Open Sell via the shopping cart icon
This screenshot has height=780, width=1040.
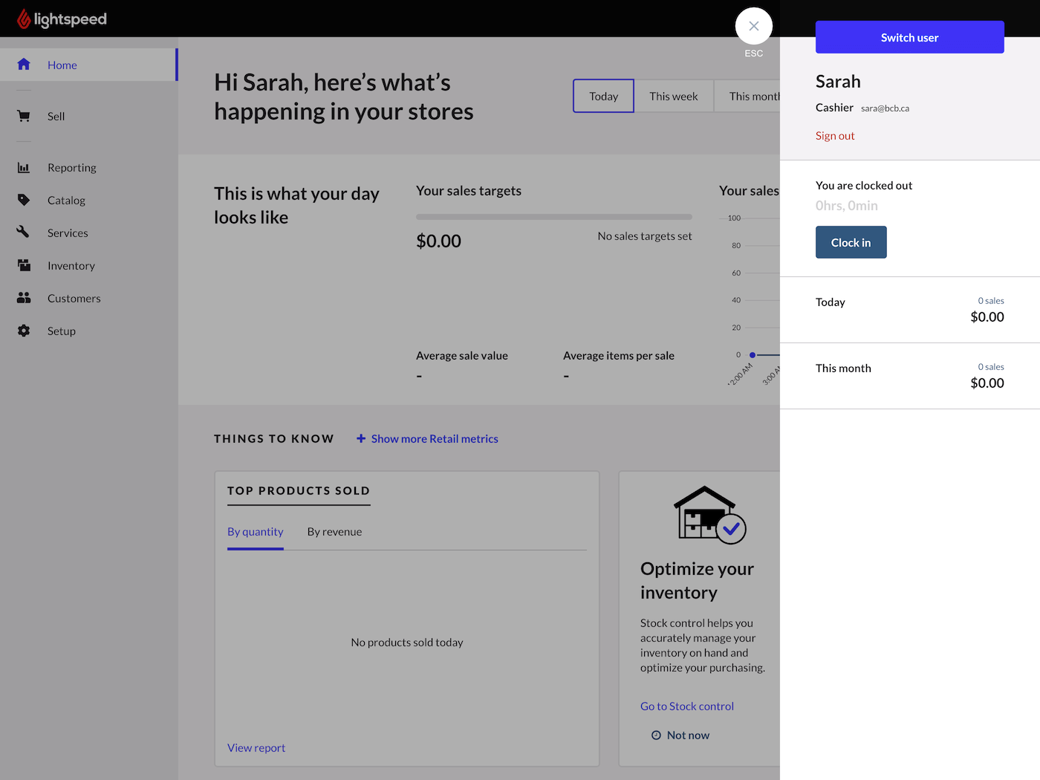click(24, 116)
